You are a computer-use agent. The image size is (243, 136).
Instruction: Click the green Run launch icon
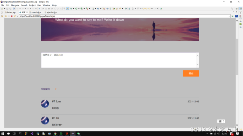point(76,9)
